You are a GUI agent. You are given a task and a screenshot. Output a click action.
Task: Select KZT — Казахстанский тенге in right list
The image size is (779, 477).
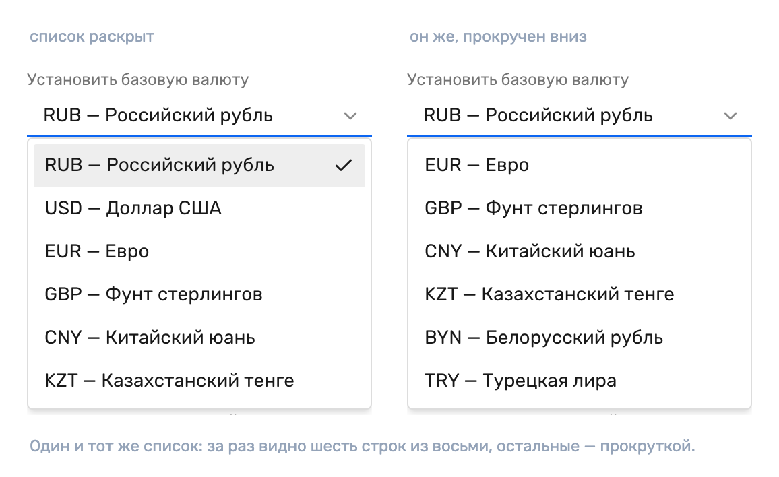pyautogui.click(x=580, y=294)
